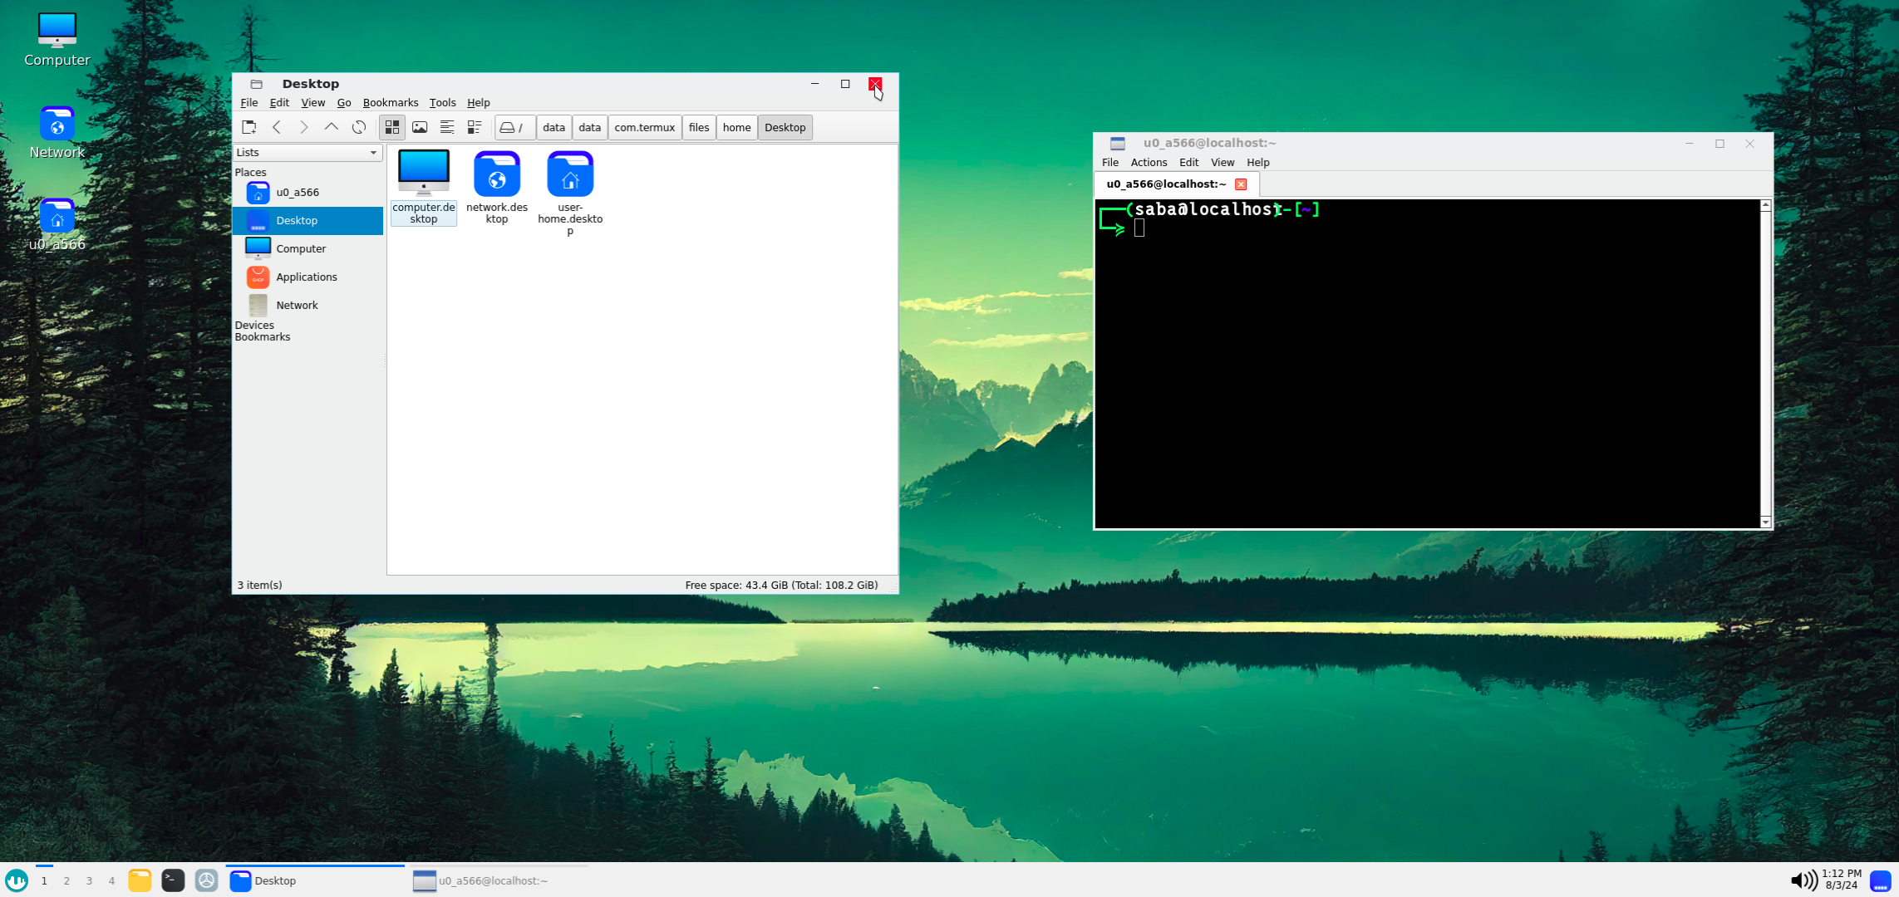Close the u0_a566@localhost terminal tab

[1240, 184]
